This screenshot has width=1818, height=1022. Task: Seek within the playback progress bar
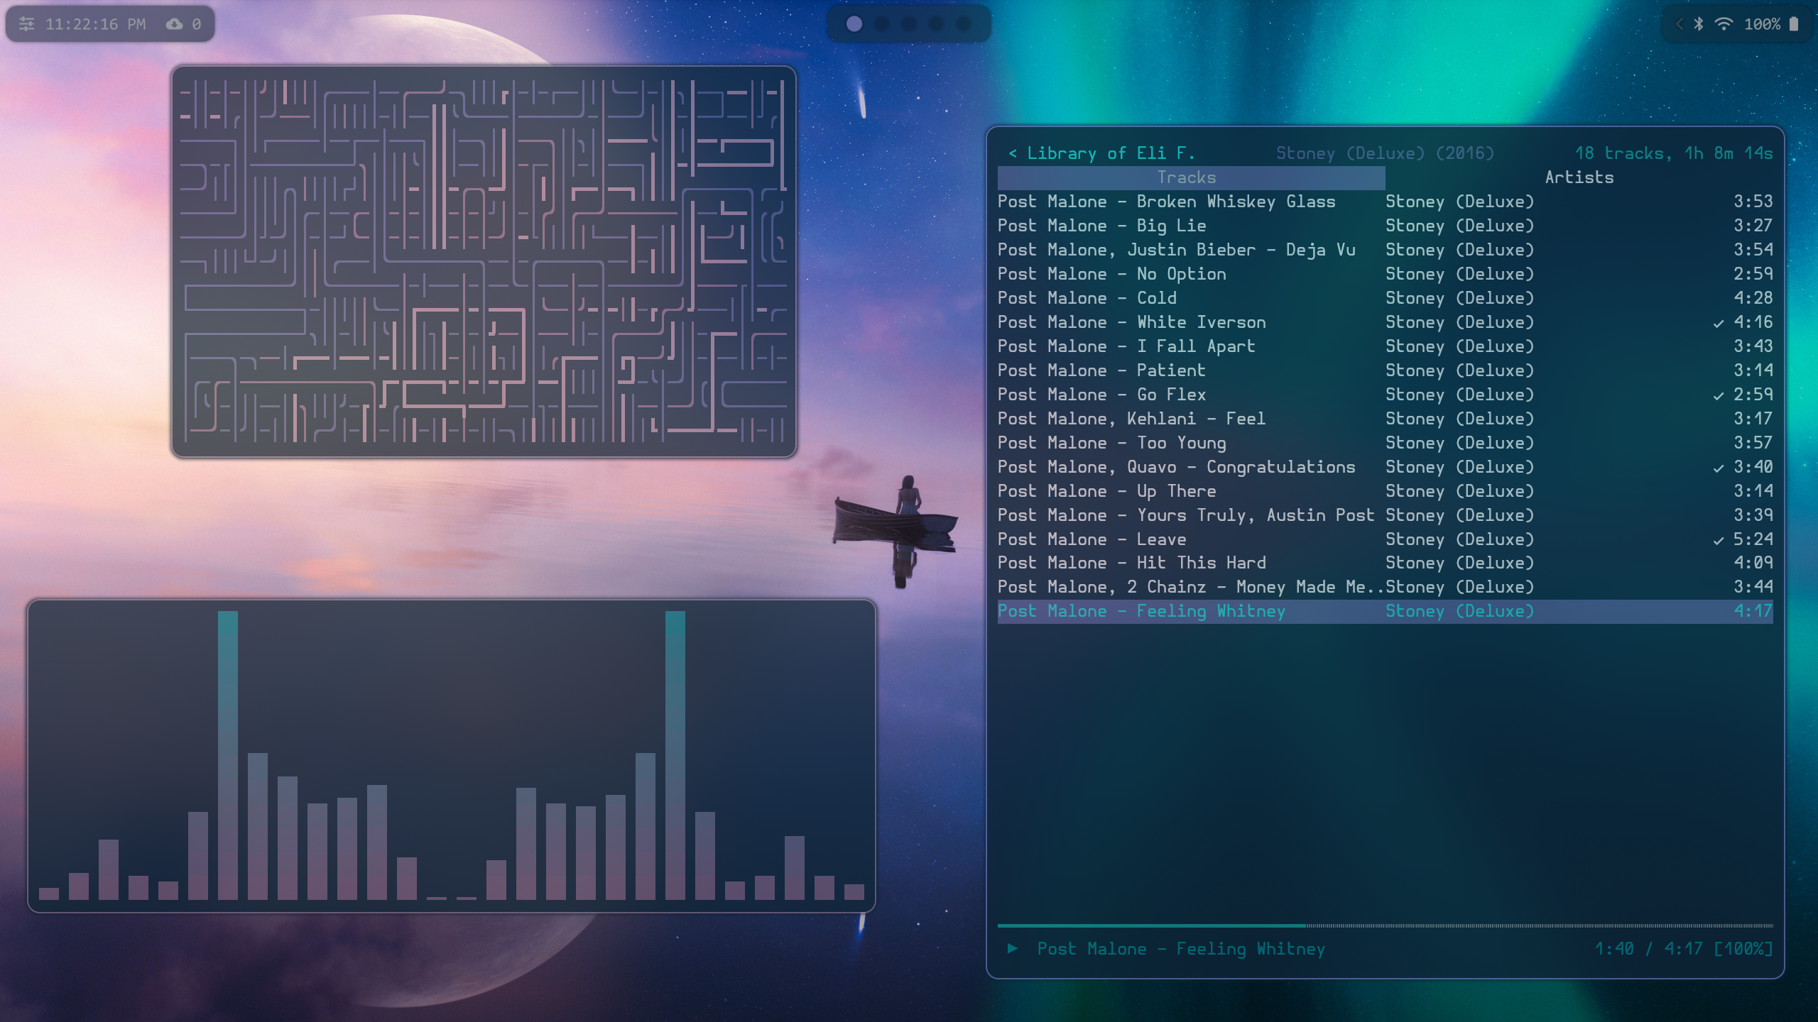click(1385, 925)
